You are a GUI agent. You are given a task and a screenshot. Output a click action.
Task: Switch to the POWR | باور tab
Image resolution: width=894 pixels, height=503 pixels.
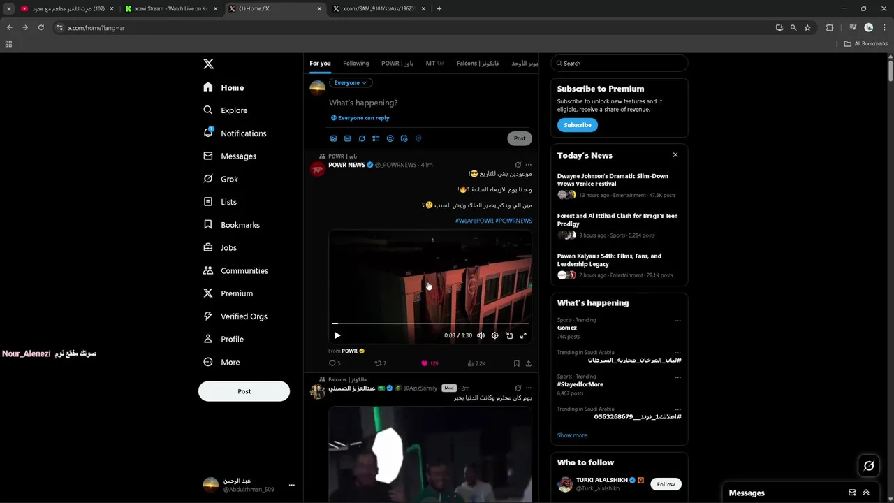pyautogui.click(x=397, y=64)
